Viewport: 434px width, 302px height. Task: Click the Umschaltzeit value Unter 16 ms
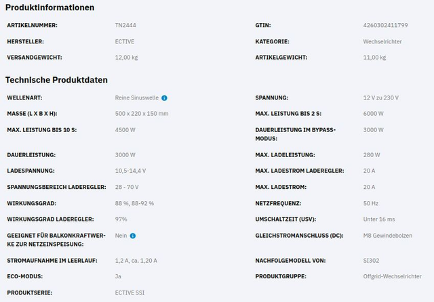[x=379, y=219]
